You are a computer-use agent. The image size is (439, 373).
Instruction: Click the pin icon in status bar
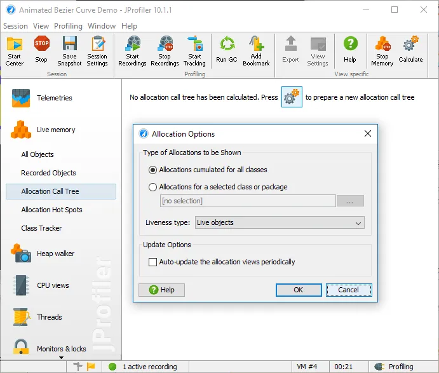[x=78, y=366]
